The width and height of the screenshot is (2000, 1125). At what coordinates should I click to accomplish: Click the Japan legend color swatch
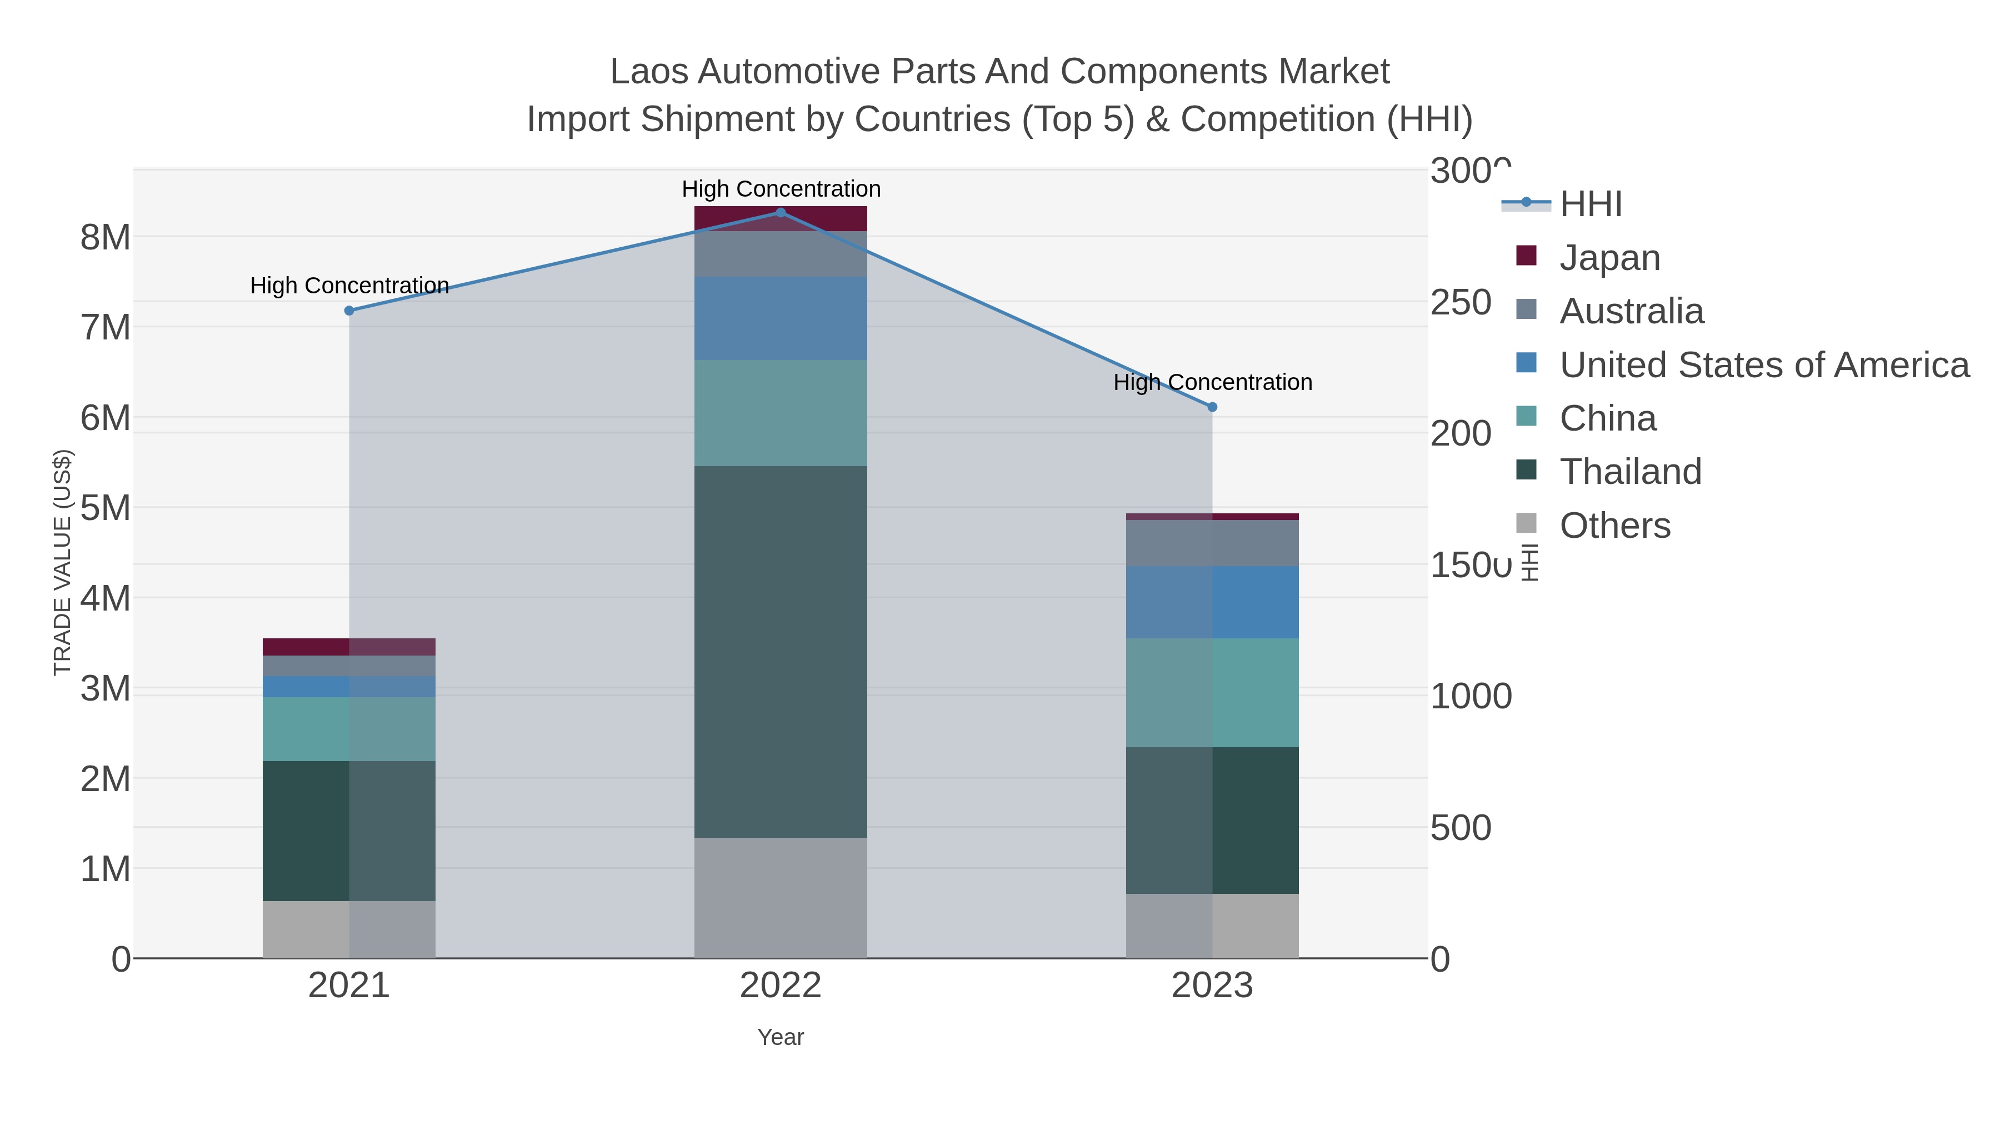(x=1527, y=256)
